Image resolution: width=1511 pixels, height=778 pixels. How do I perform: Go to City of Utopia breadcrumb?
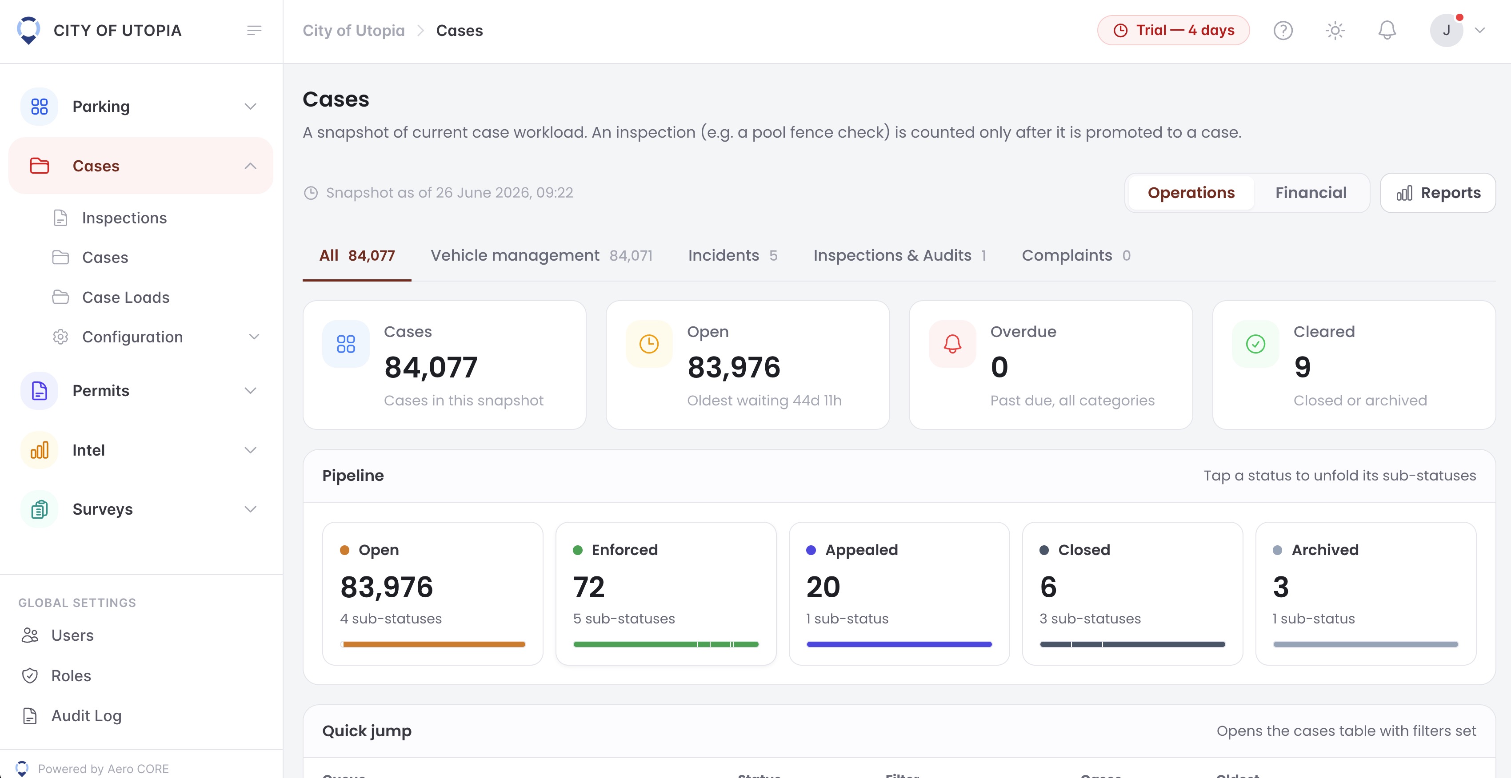pos(354,31)
